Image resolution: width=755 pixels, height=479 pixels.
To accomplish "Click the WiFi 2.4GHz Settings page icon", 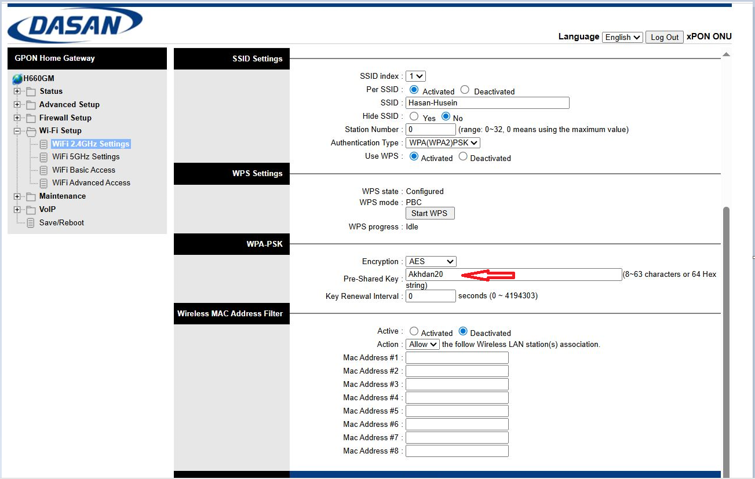I will coord(43,144).
